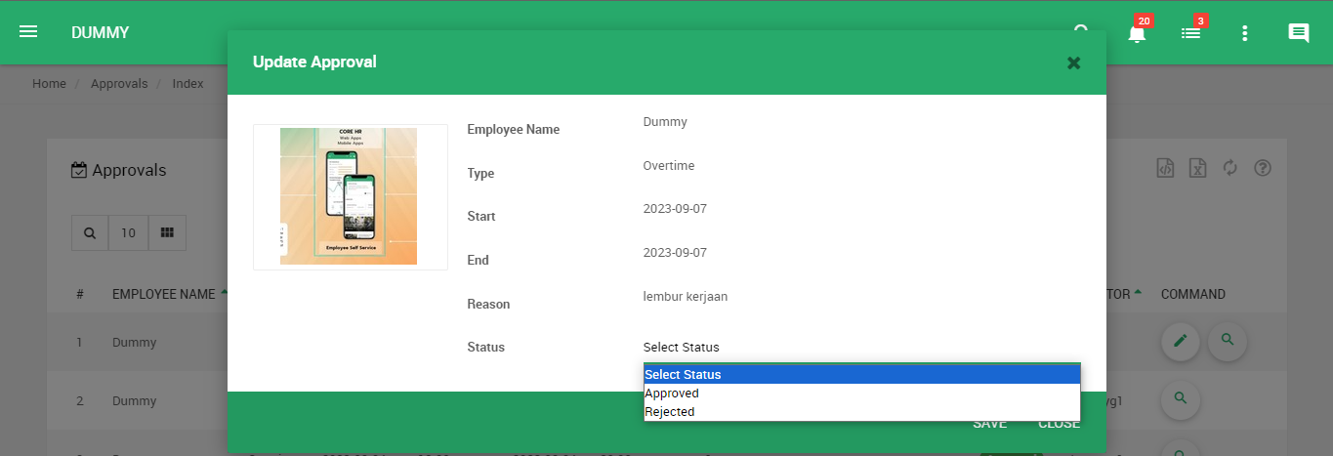Open the chat message icon in header
Viewport: 1333px width, 456px height.
(1298, 33)
